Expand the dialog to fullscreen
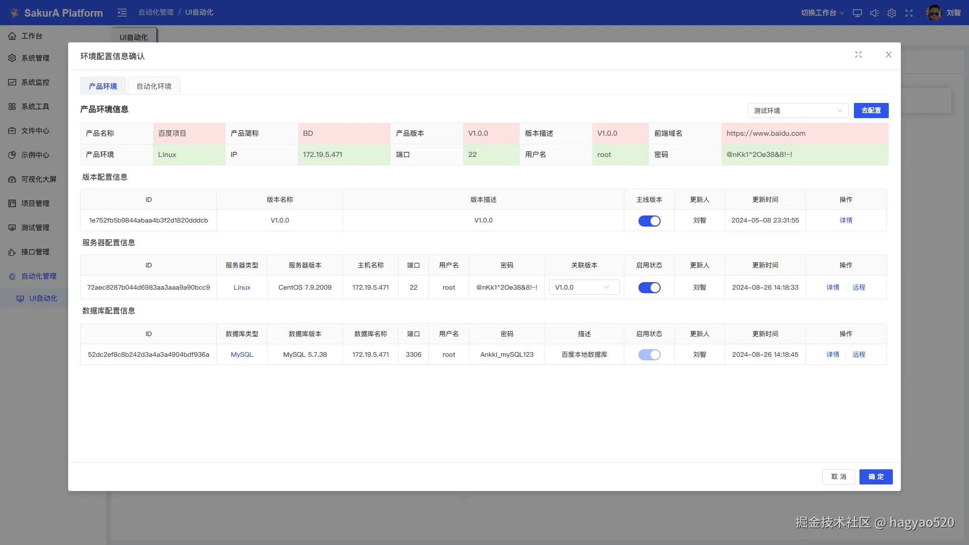This screenshot has height=545, width=969. 858,54
